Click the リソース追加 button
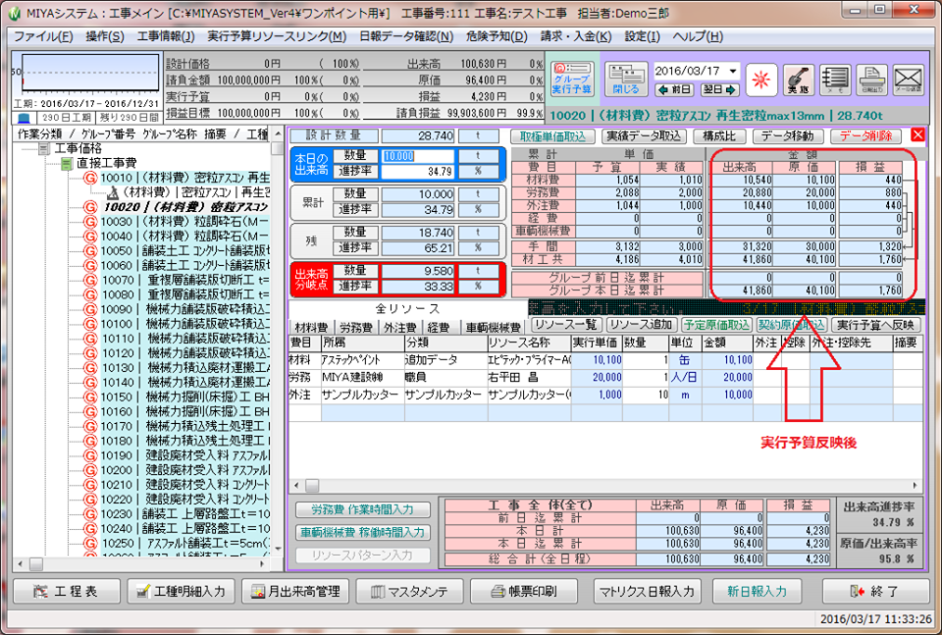Viewport: 942px width, 635px height. (x=642, y=325)
